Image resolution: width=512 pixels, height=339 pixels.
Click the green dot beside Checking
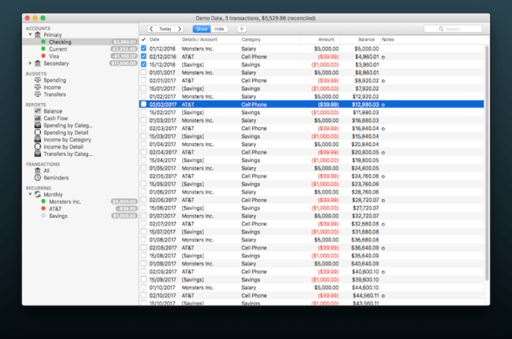[x=43, y=42]
